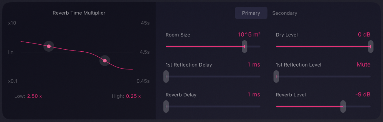The width and height of the screenshot is (383, 122).
Task: Click the Room Size slider handle
Action: click(244, 47)
